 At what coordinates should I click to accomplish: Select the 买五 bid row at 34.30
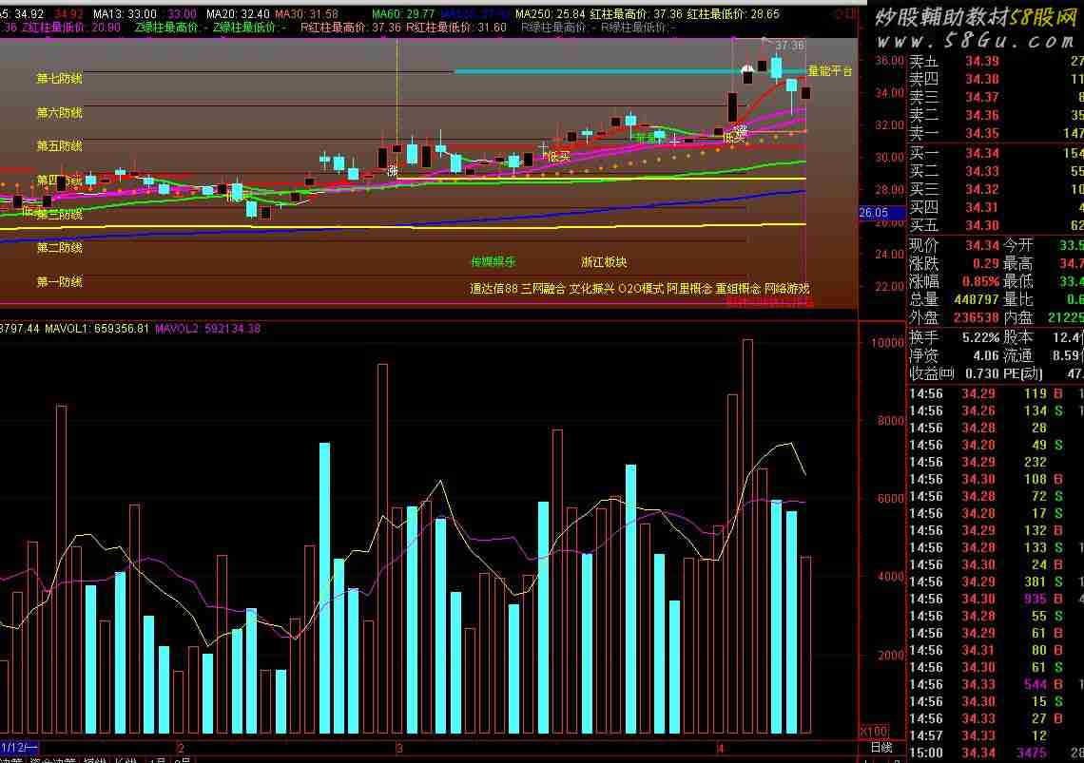996,225
